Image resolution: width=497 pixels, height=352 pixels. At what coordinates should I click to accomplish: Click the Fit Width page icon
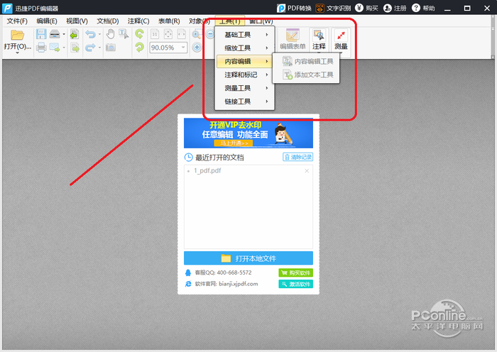point(181,34)
